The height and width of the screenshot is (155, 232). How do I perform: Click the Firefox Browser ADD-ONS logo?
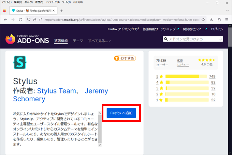(x=27, y=39)
